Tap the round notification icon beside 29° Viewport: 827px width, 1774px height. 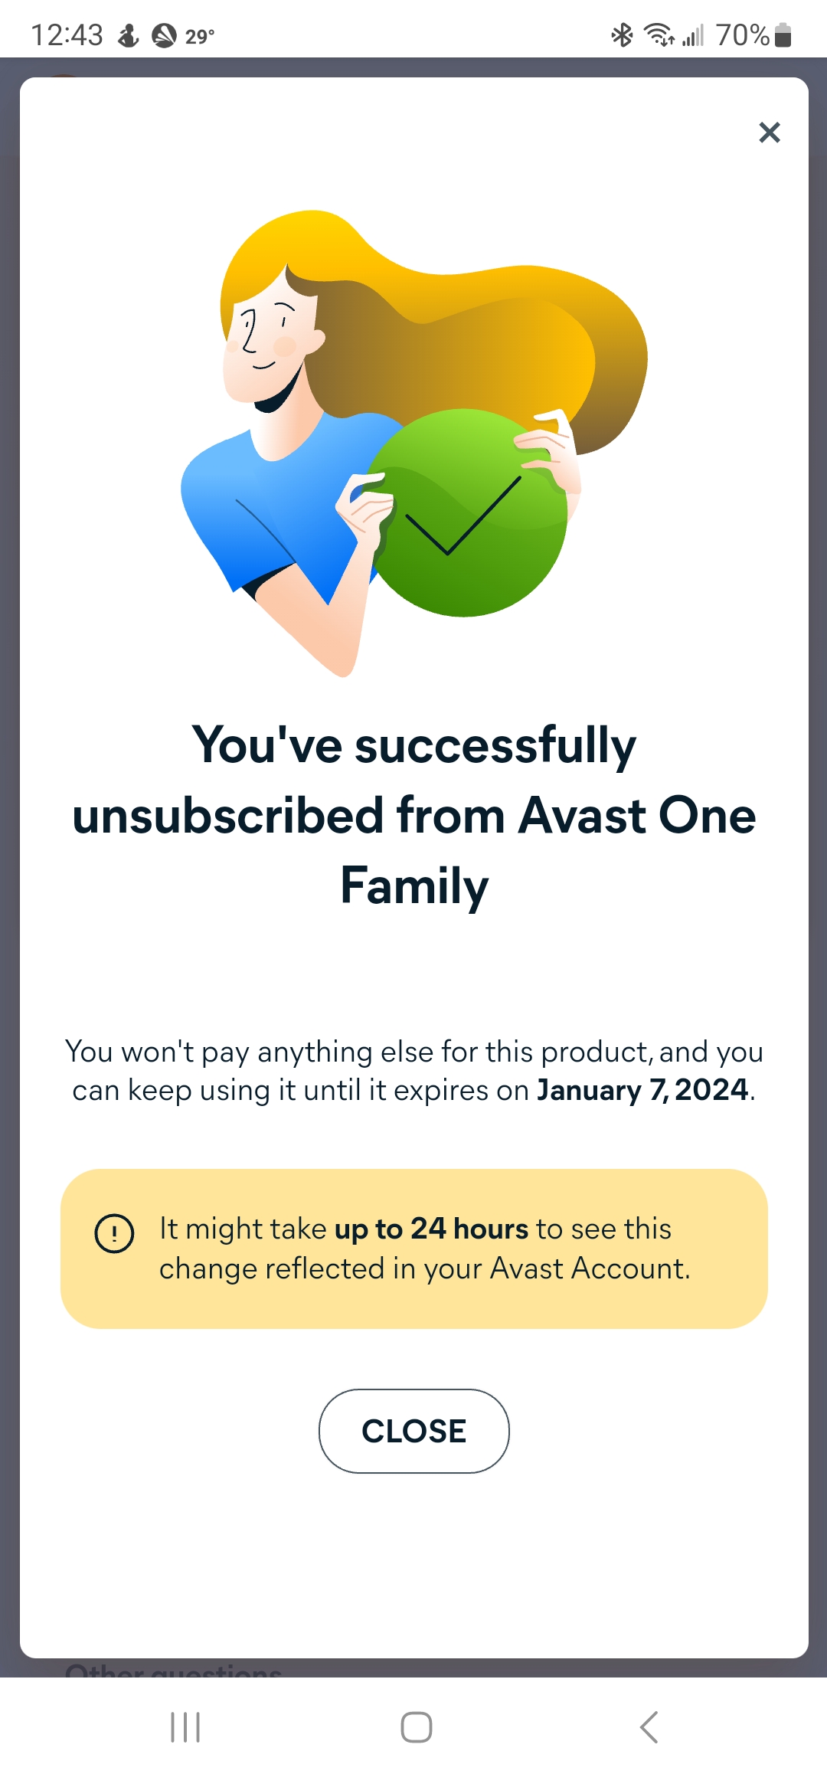pos(164,35)
